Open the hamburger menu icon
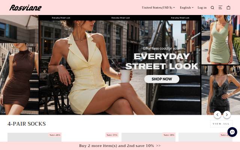The image size is (240, 150). pos(220,7)
